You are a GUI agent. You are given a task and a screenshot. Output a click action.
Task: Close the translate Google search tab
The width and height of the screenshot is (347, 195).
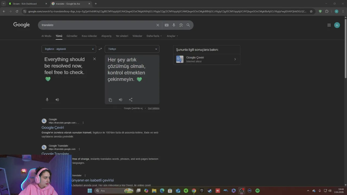[89, 4]
